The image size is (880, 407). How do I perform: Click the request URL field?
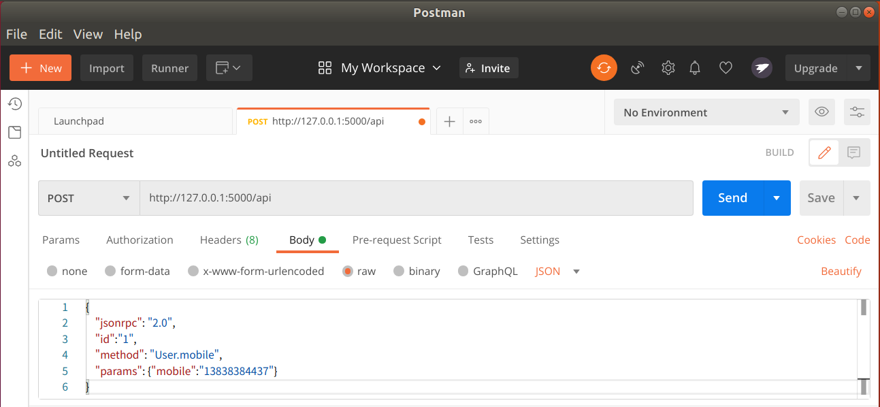click(417, 198)
